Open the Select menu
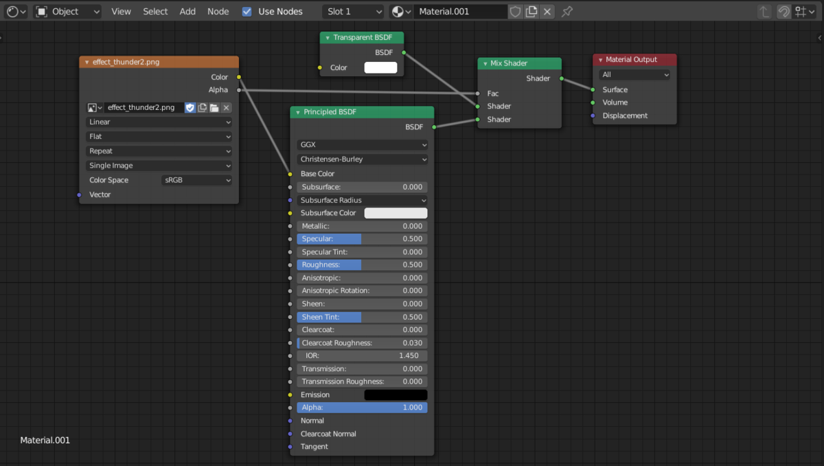This screenshot has height=466, width=824. pos(155,12)
